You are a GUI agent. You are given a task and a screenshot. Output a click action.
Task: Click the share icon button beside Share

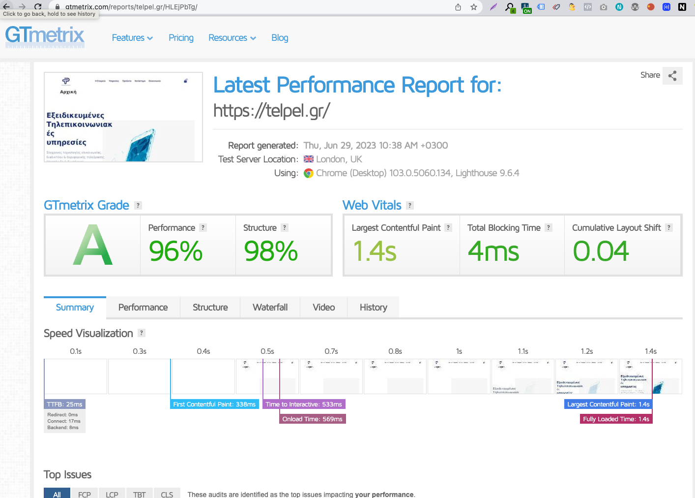tap(672, 76)
